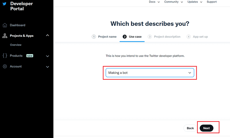Click the step 1 circle icon
The height and width of the screenshot is (138, 230).
tap(94, 37)
